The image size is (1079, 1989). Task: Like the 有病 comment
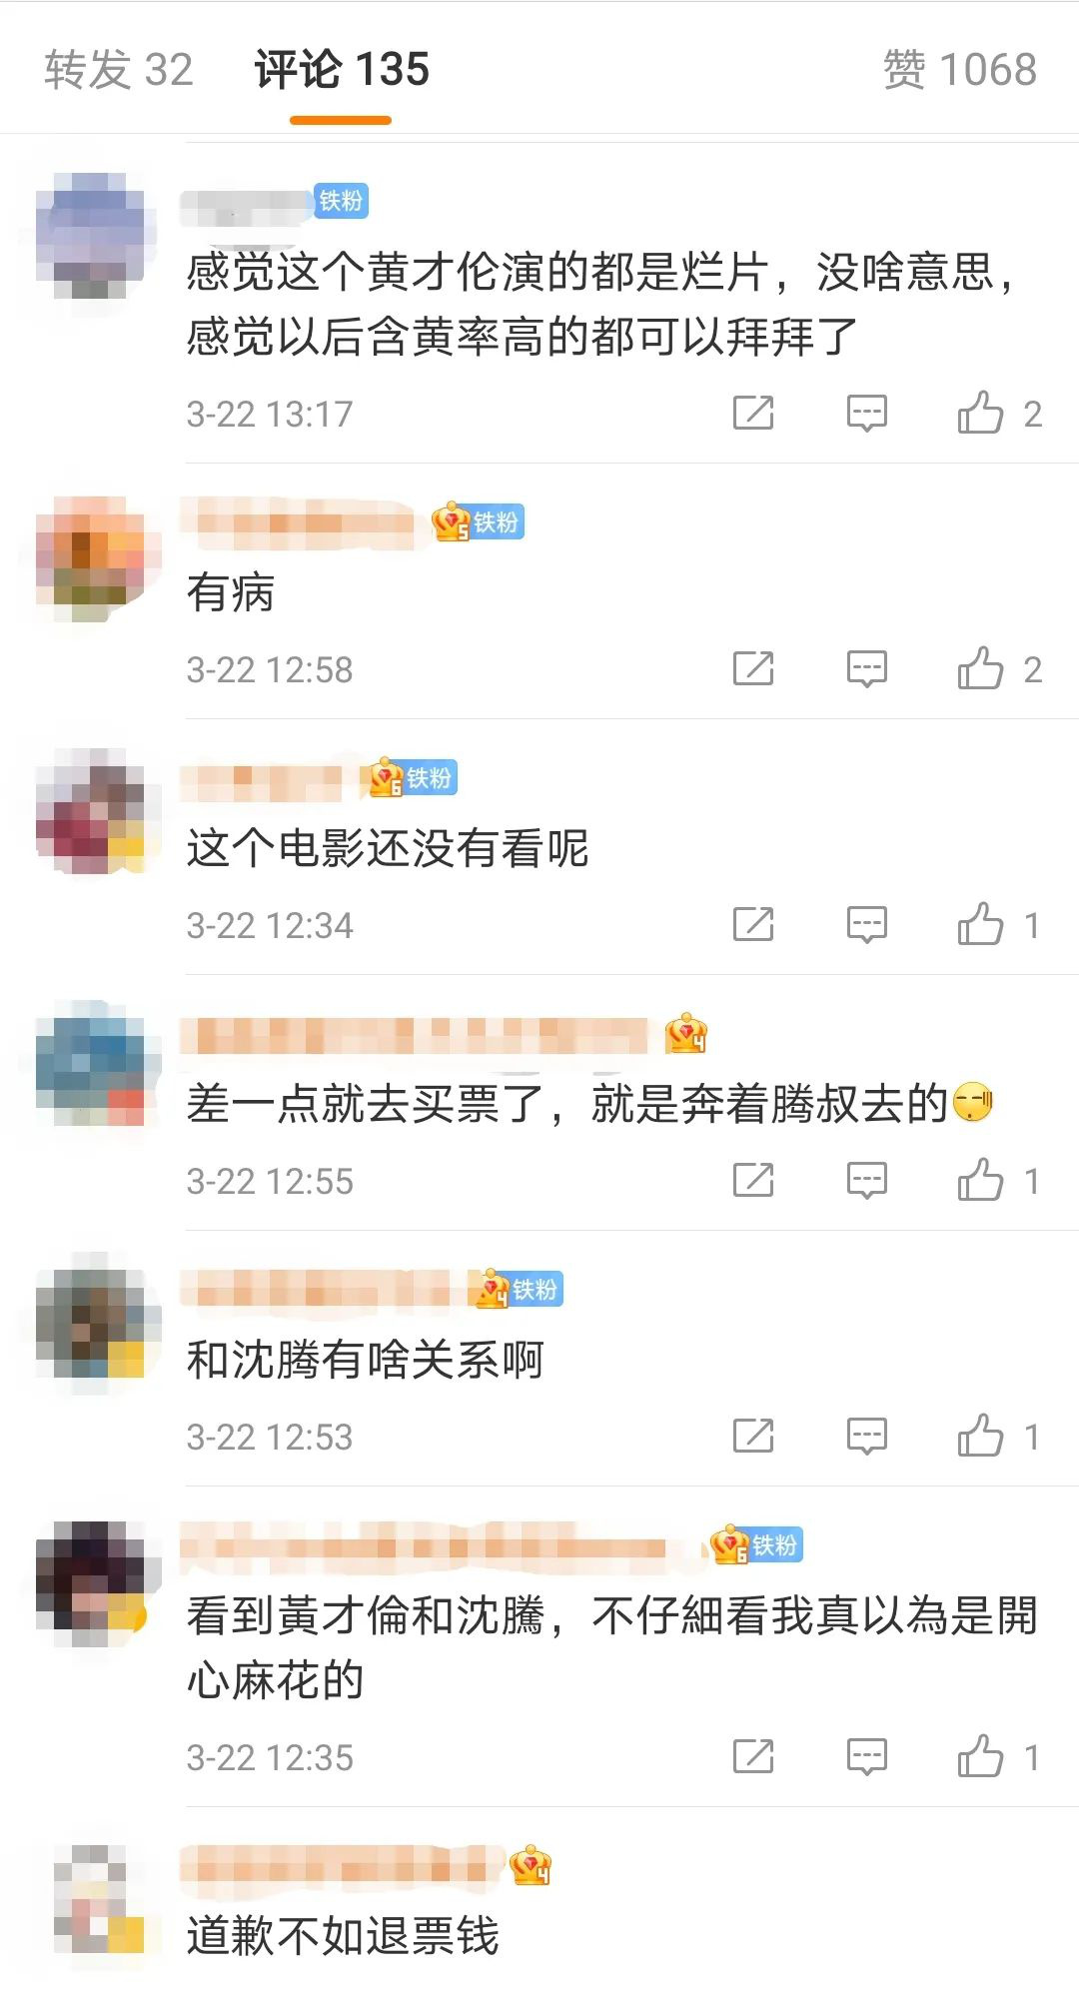[x=999, y=668]
